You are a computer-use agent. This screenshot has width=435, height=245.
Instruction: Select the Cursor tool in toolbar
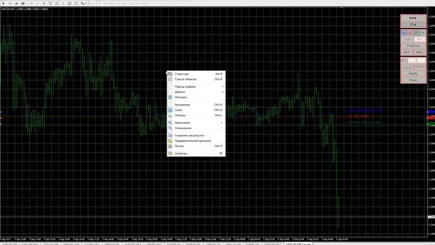click(3, 3)
